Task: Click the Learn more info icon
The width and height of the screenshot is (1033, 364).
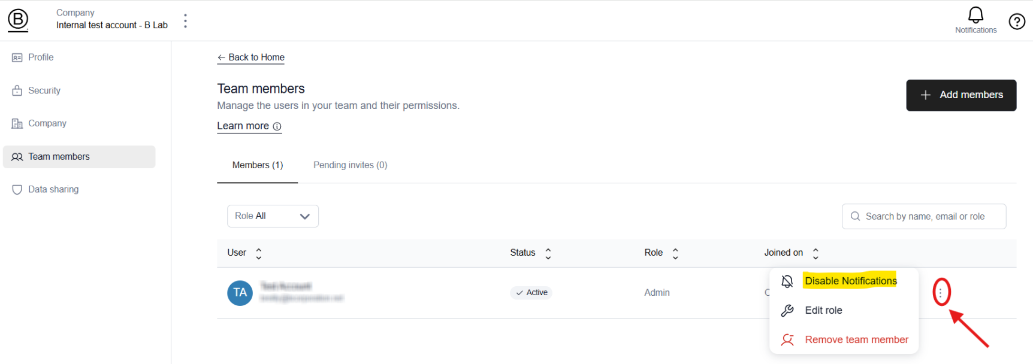Action: (277, 126)
